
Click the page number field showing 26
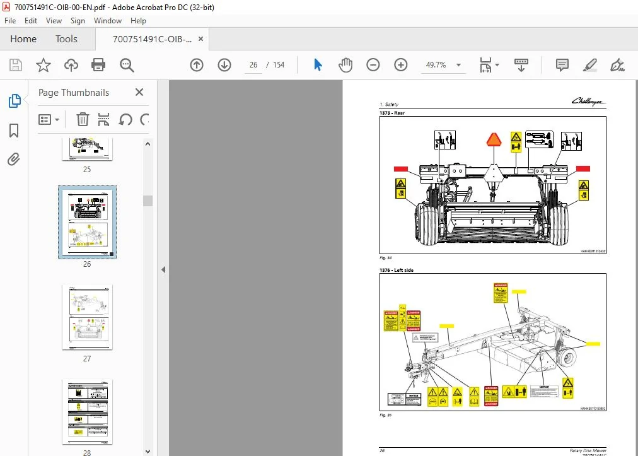(x=253, y=65)
